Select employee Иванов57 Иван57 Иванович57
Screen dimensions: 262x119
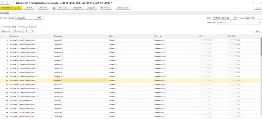[23, 116]
